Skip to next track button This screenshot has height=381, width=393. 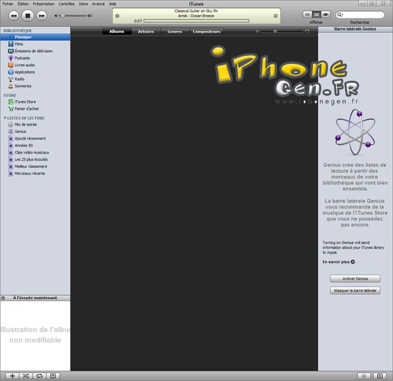(x=42, y=16)
